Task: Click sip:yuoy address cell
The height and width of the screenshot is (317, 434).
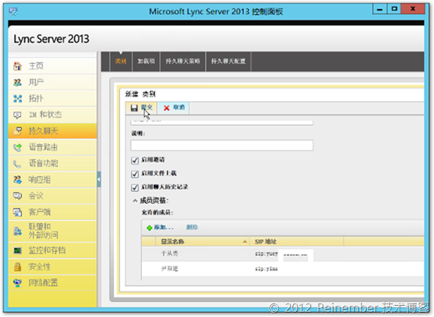Action: (x=266, y=254)
